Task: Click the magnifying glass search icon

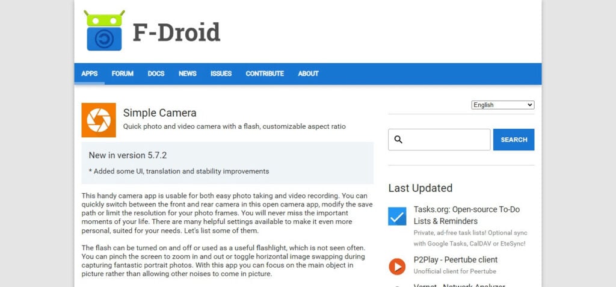Action: click(x=398, y=140)
